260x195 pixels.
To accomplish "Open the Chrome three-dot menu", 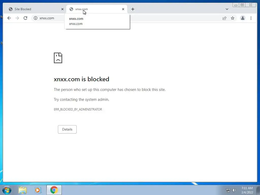I will [251, 18].
